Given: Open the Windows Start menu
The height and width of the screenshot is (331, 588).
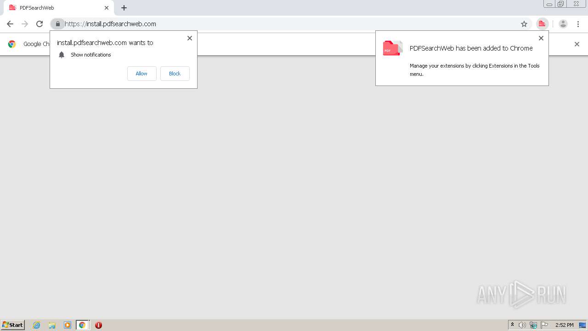Looking at the screenshot, I should pyautogui.click(x=12, y=325).
